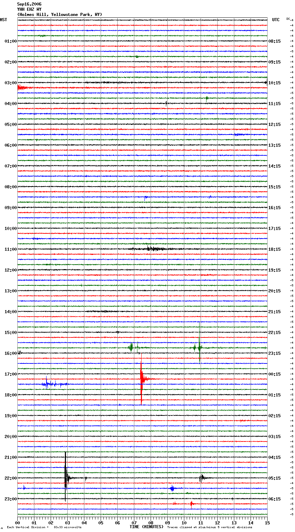Select the 07:00 MST time label
The height and width of the screenshot is (532, 295).
click(11, 166)
